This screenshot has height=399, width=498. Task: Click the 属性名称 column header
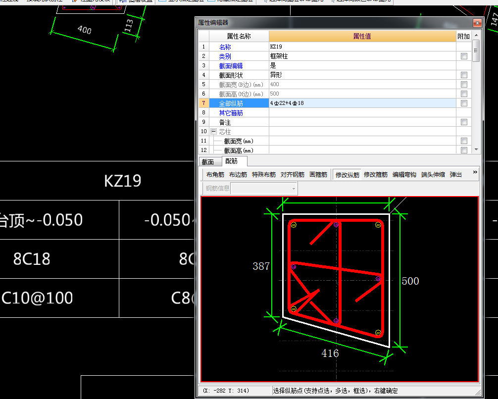tap(239, 36)
